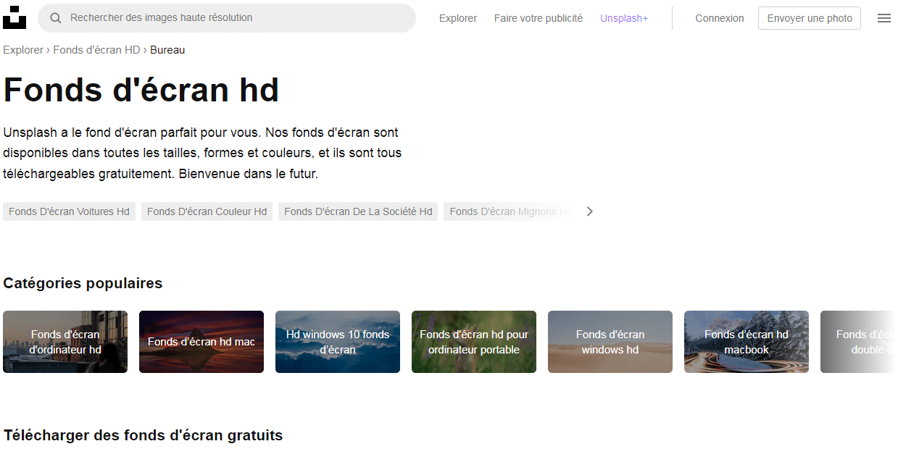Viewport: 898px width, 449px height.
Task: Select Fonds D'écran Voitures Hd tag
Action: click(69, 211)
